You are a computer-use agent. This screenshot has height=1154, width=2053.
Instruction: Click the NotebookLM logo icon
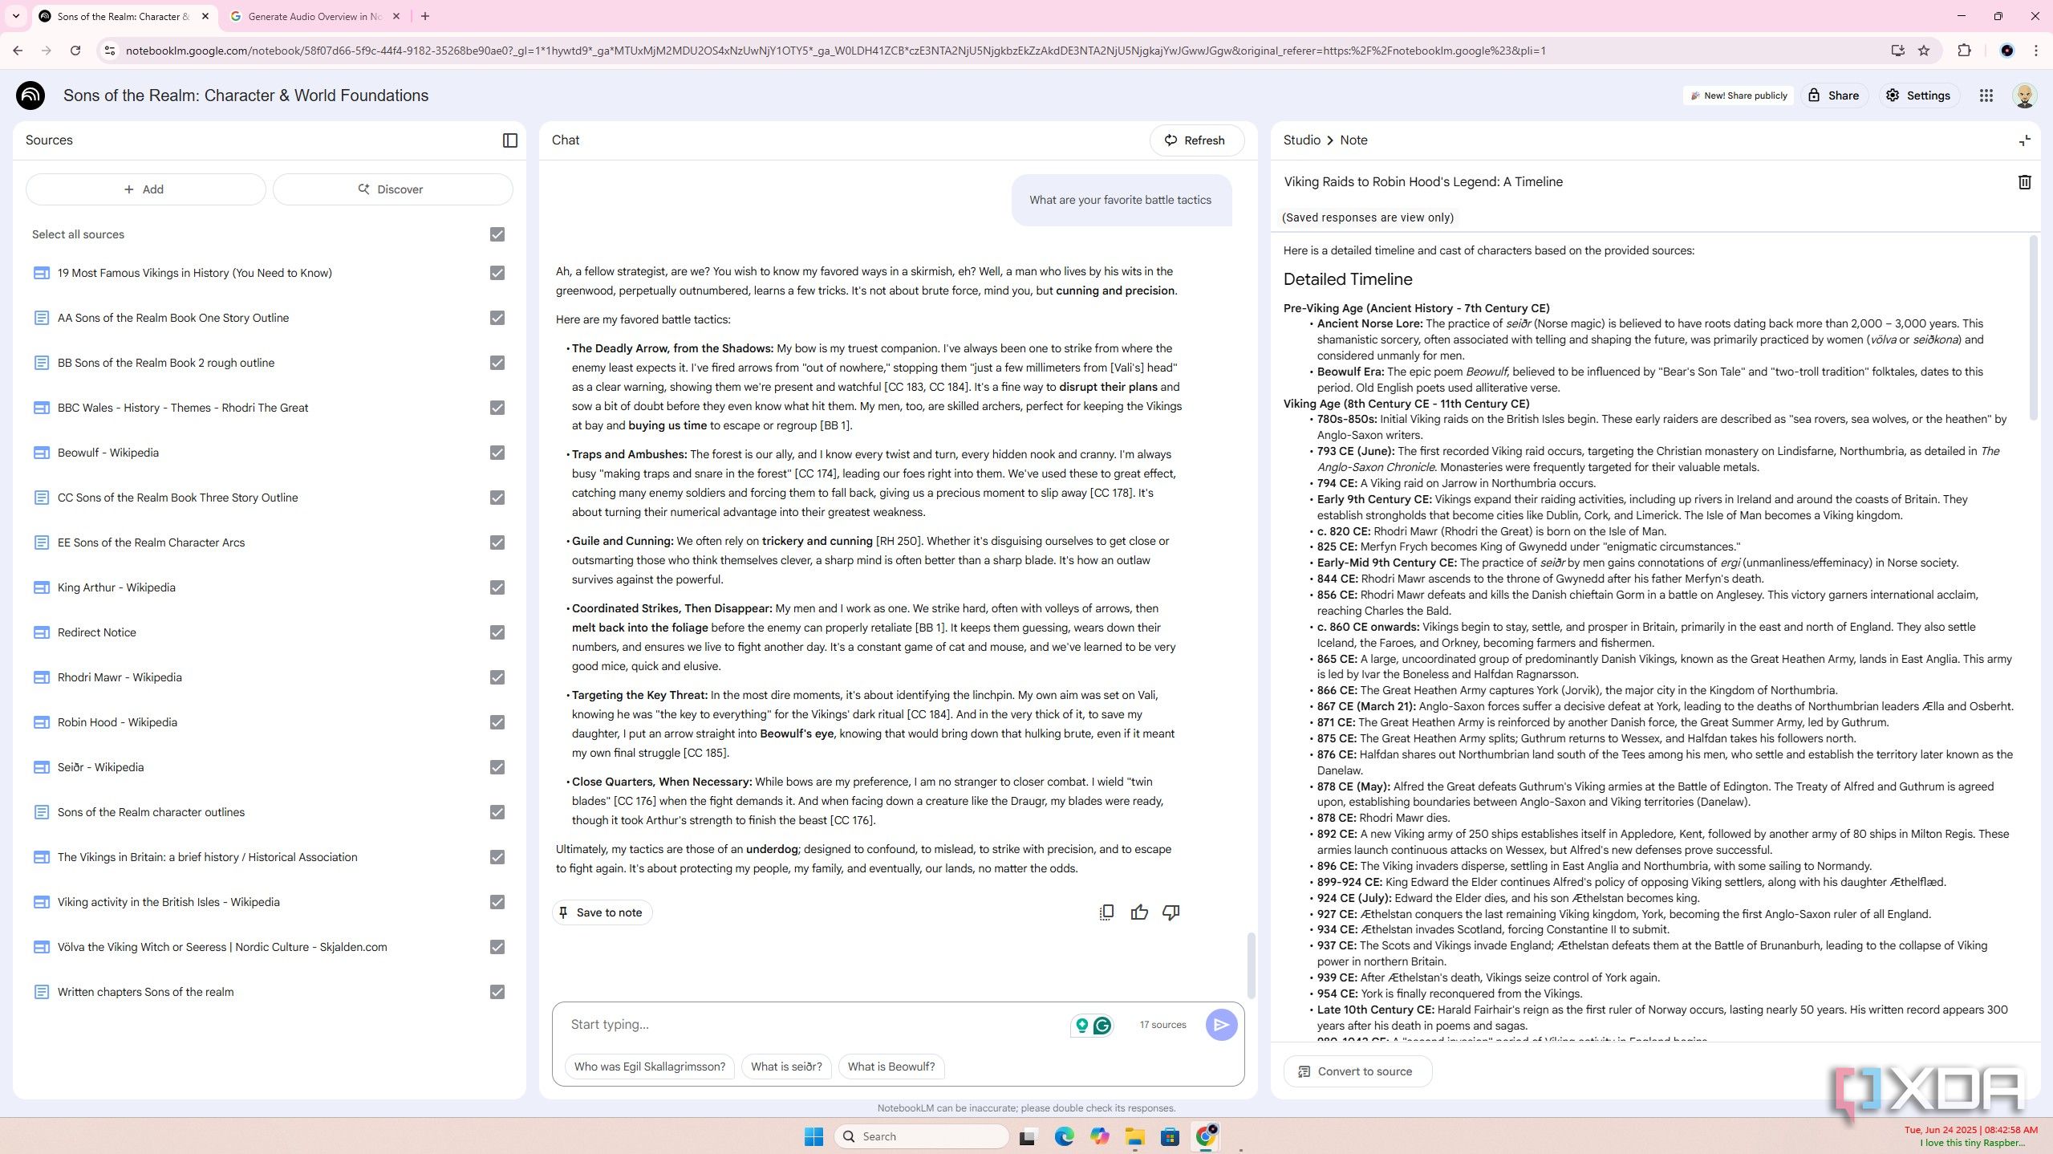click(x=30, y=95)
